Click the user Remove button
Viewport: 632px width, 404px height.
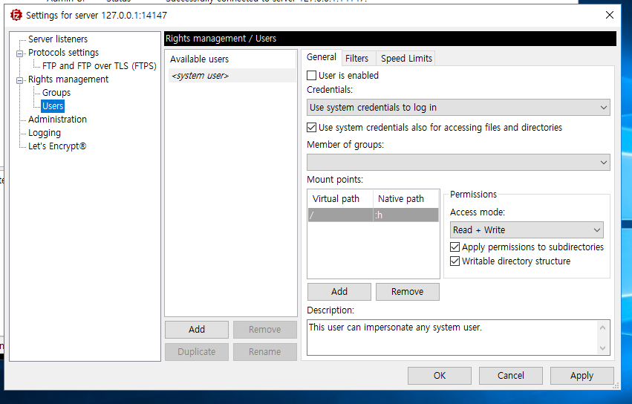pyautogui.click(x=265, y=330)
